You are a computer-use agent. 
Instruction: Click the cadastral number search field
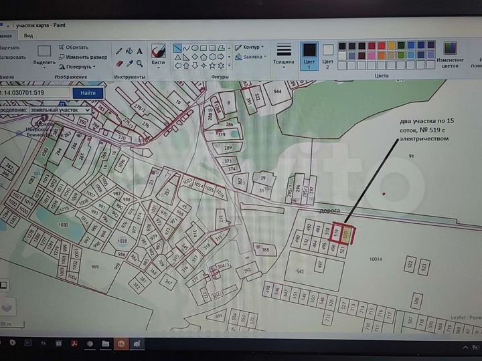34,93
